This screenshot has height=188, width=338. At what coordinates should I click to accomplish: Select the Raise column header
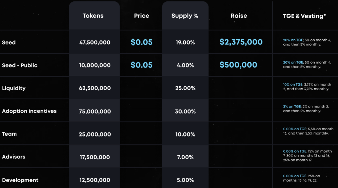coord(239,16)
